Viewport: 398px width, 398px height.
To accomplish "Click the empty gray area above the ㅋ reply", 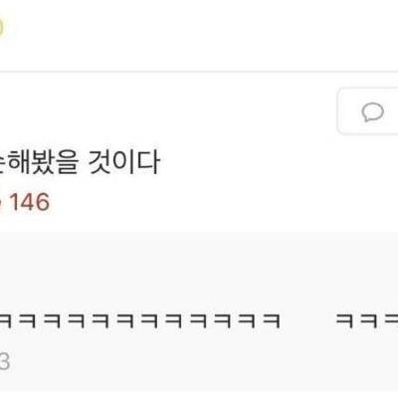I will coord(199,272).
